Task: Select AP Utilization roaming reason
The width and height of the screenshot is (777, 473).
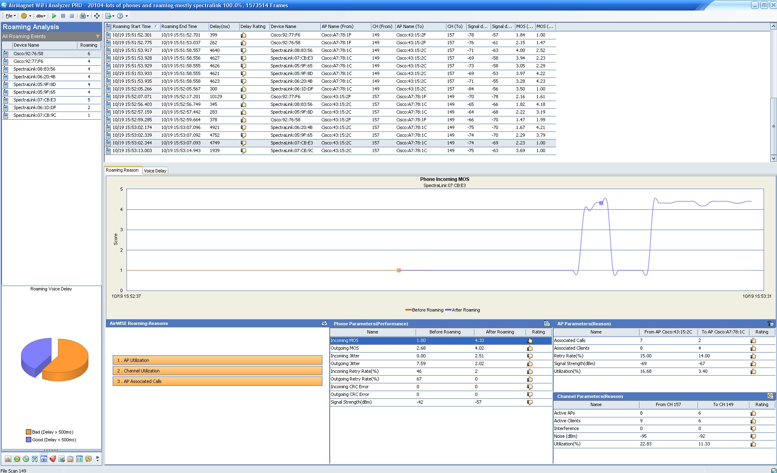Action: point(217,360)
